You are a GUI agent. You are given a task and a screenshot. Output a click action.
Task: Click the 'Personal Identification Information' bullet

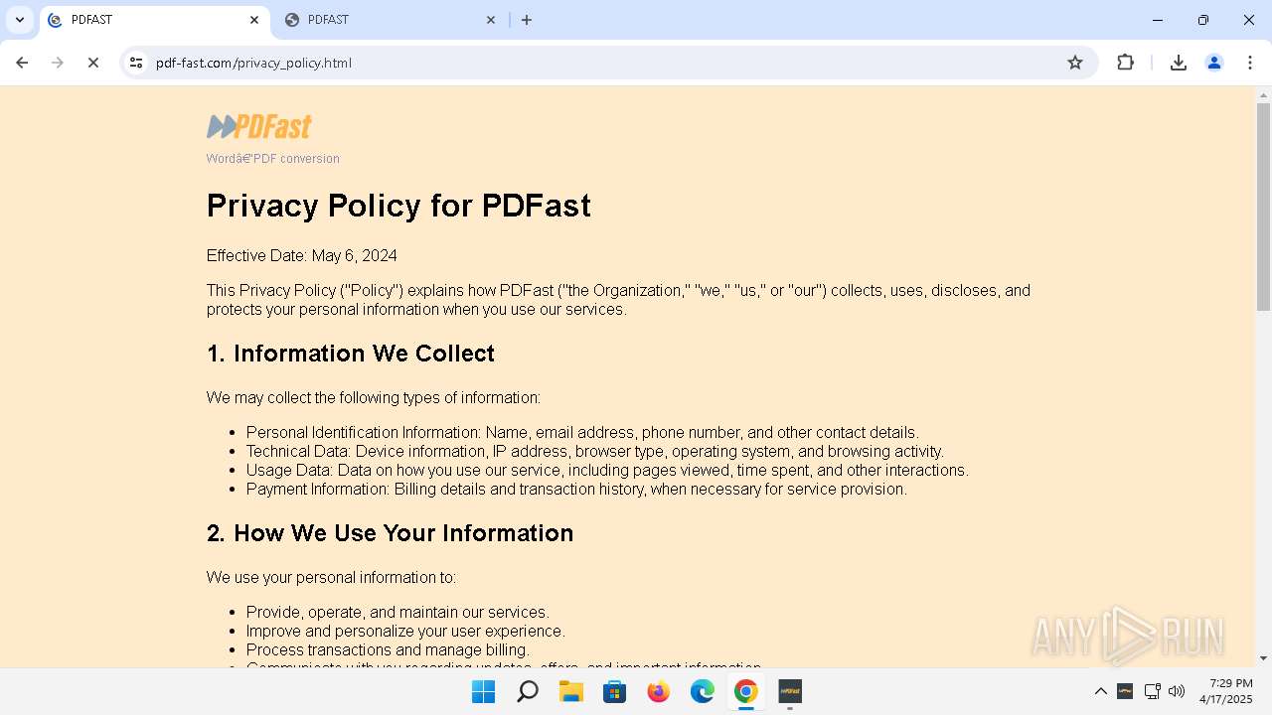point(582,433)
